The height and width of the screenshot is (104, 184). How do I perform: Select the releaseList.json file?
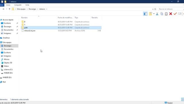pyautogui.click(x=30, y=31)
